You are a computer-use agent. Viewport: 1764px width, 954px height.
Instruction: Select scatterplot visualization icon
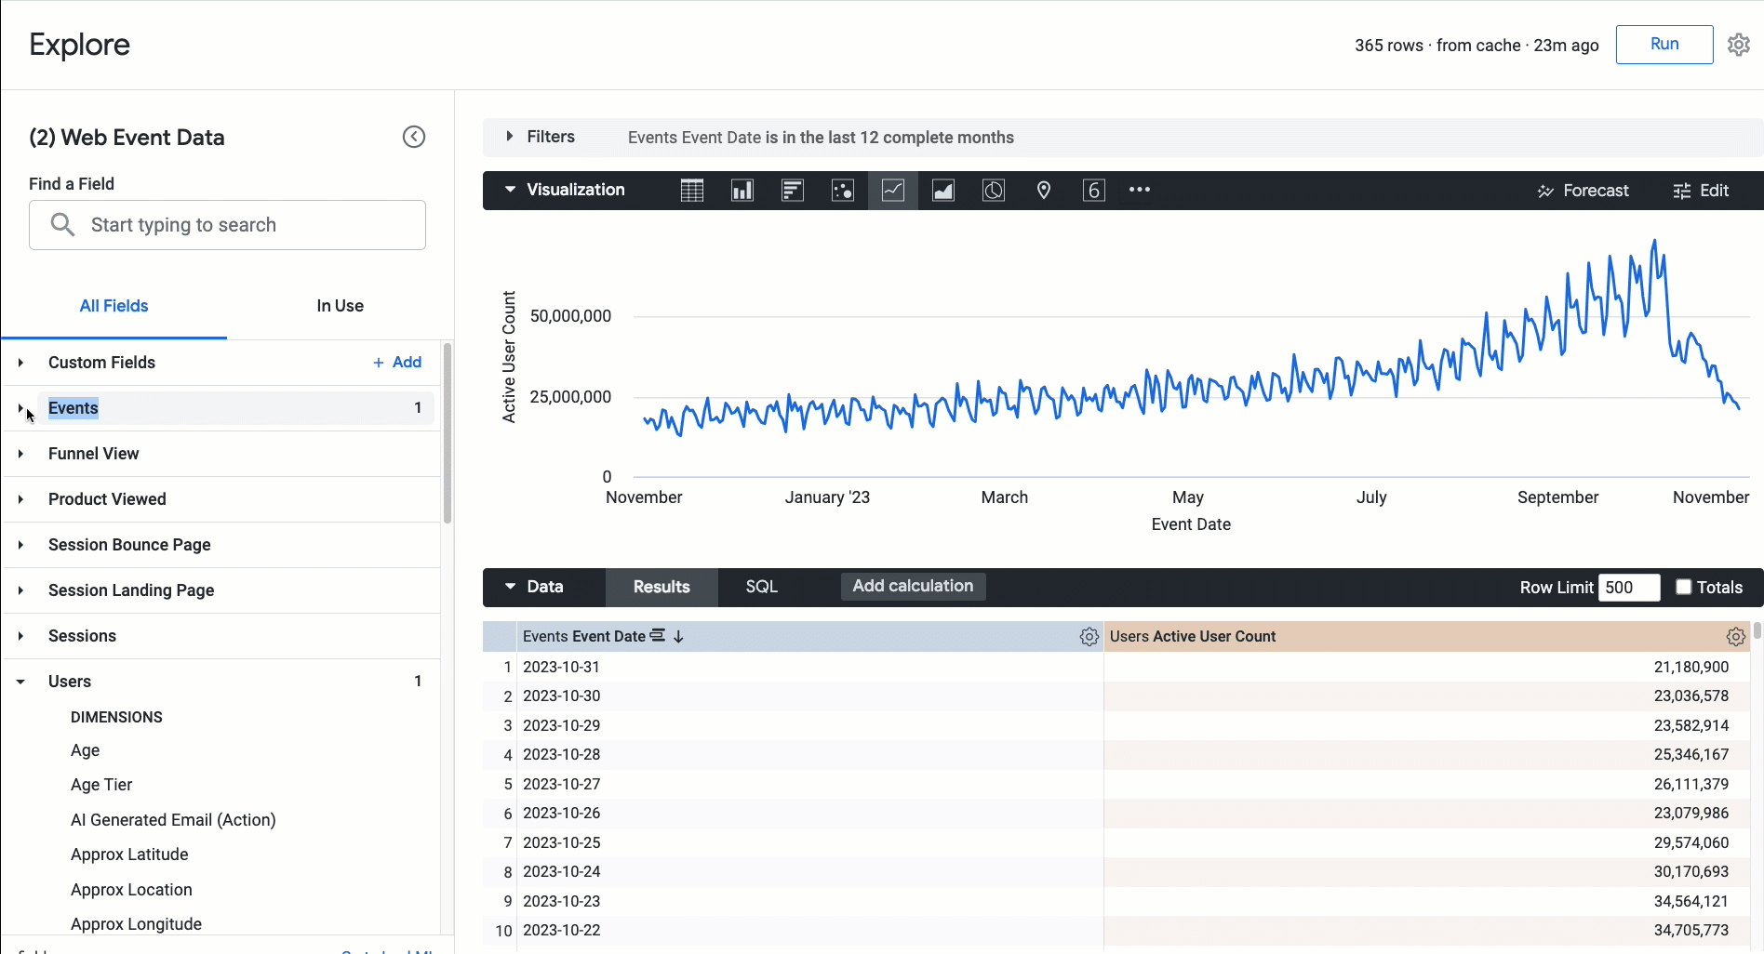click(x=842, y=191)
